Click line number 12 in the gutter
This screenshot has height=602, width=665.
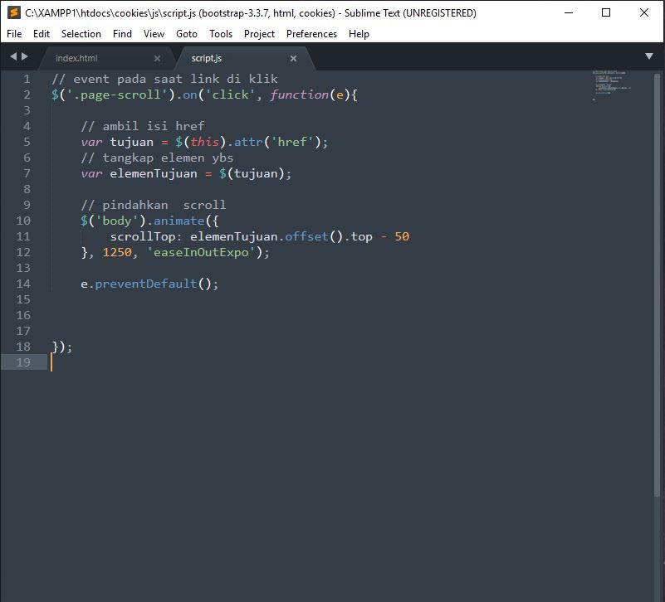(23, 253)
